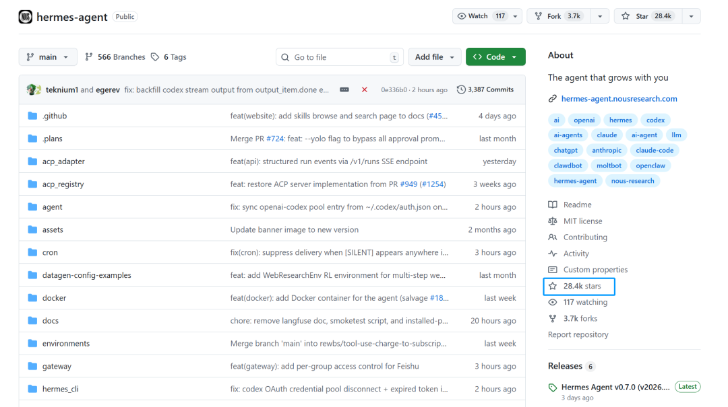Open the docs folder
This screenshot has height=407, width=728.
(x=51, y=321)
